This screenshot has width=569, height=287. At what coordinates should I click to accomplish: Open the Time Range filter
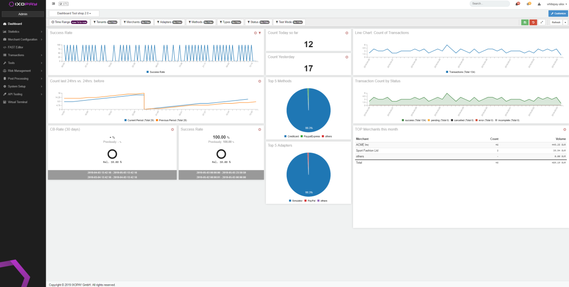point(69,22)
